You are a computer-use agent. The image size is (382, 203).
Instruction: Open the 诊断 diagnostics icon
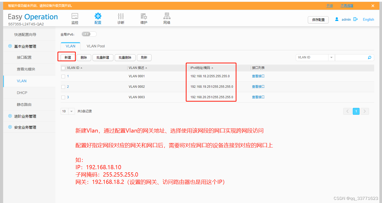121,16
